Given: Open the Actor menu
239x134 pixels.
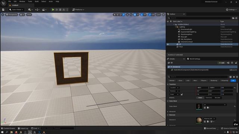Looking at the screenshot, I should coord(51,1).
